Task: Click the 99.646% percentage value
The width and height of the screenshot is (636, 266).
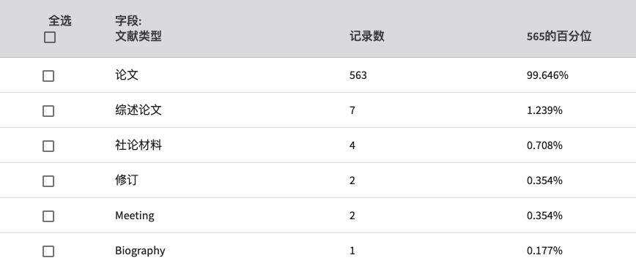Action: [x=547, y=75]
